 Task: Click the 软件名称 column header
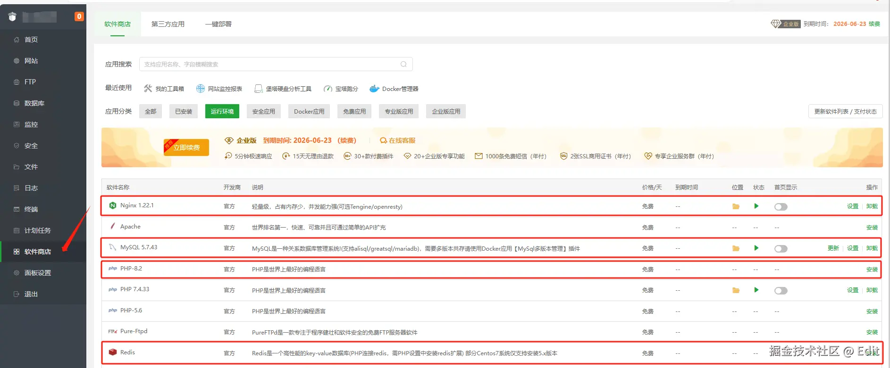(x=118, y=188)
